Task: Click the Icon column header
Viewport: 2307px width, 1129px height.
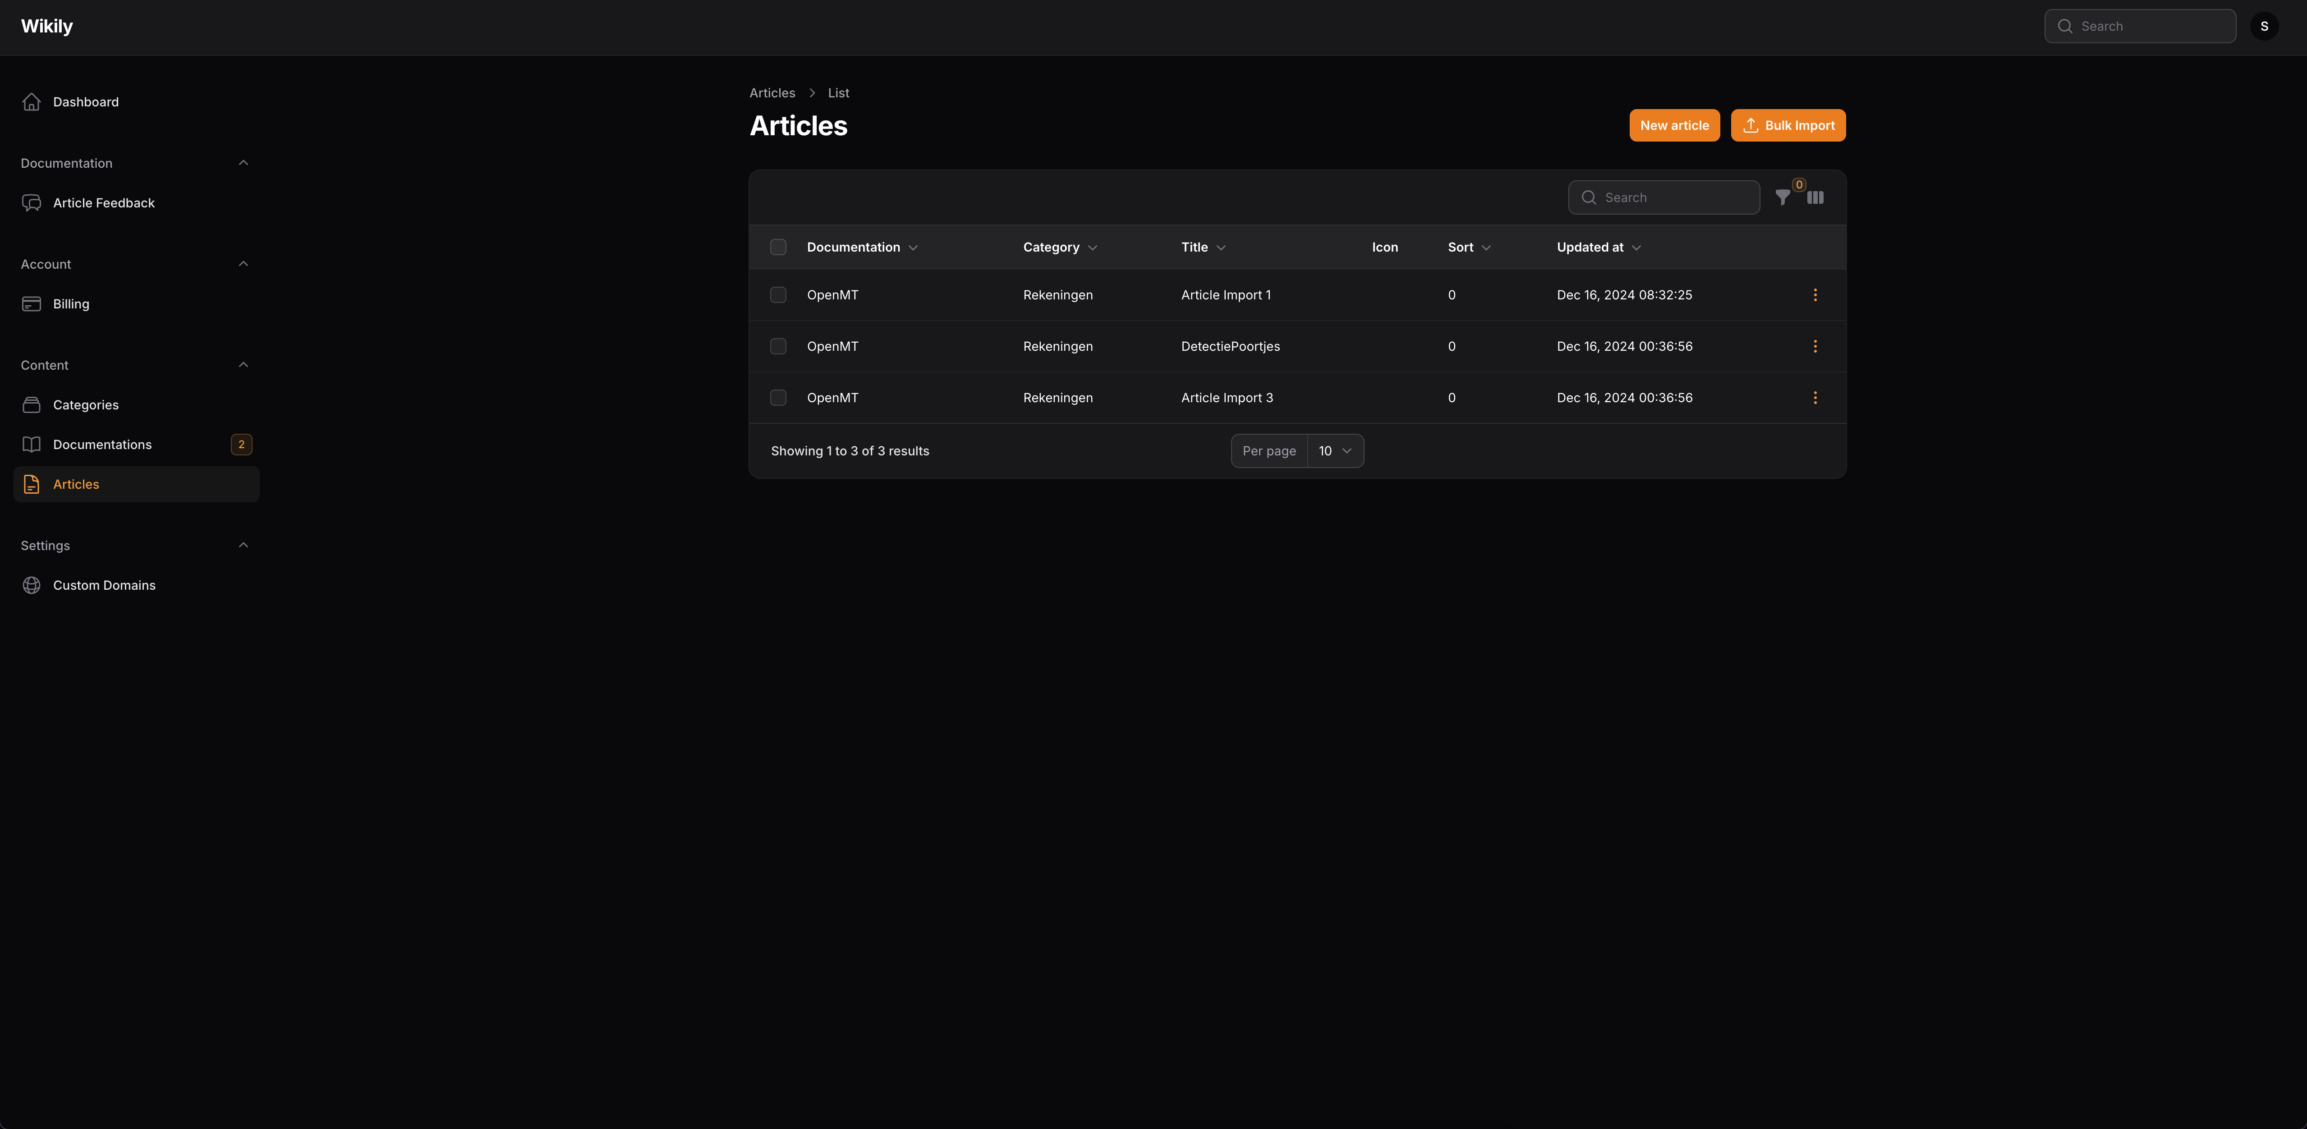Action: (1384, 247)
